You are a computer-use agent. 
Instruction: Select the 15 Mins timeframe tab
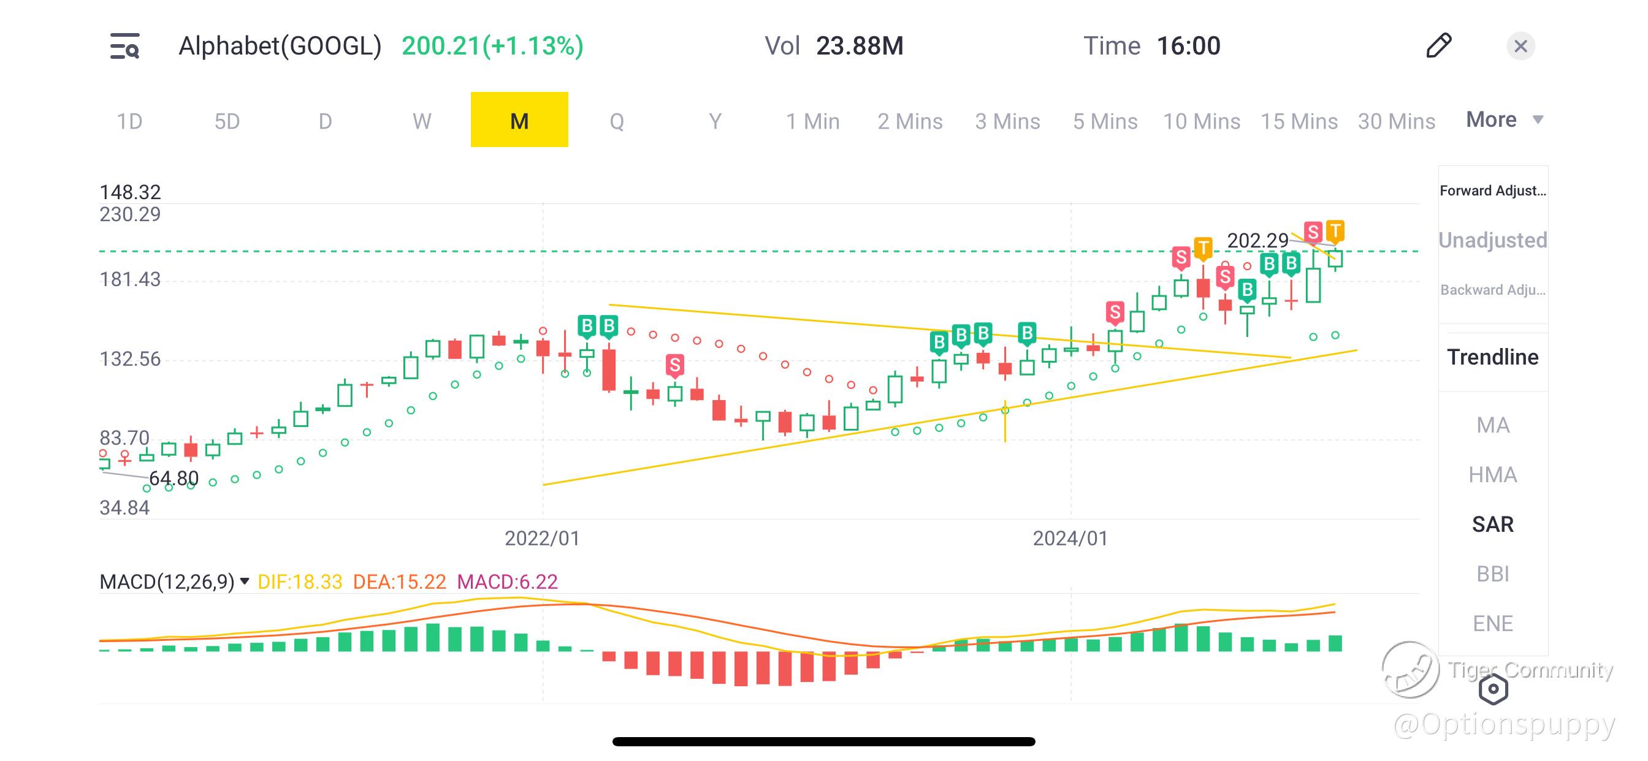coord(1299,121)
